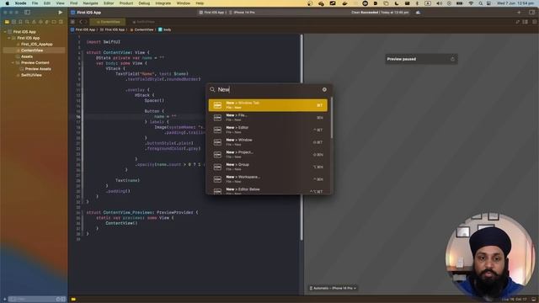
Task: Open the Report navigator icon
Action: coord(61,22)
